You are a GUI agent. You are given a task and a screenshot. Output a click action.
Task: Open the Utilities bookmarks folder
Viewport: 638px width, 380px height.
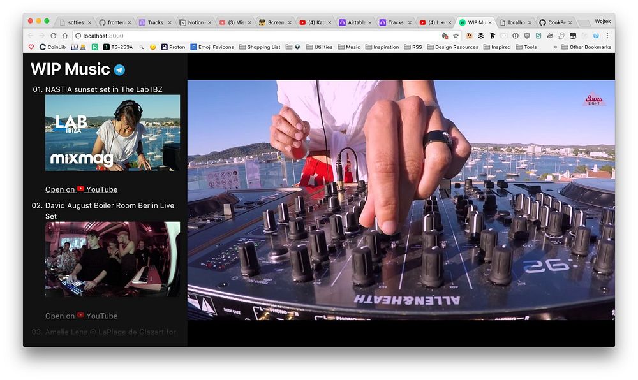pos(320,47)
